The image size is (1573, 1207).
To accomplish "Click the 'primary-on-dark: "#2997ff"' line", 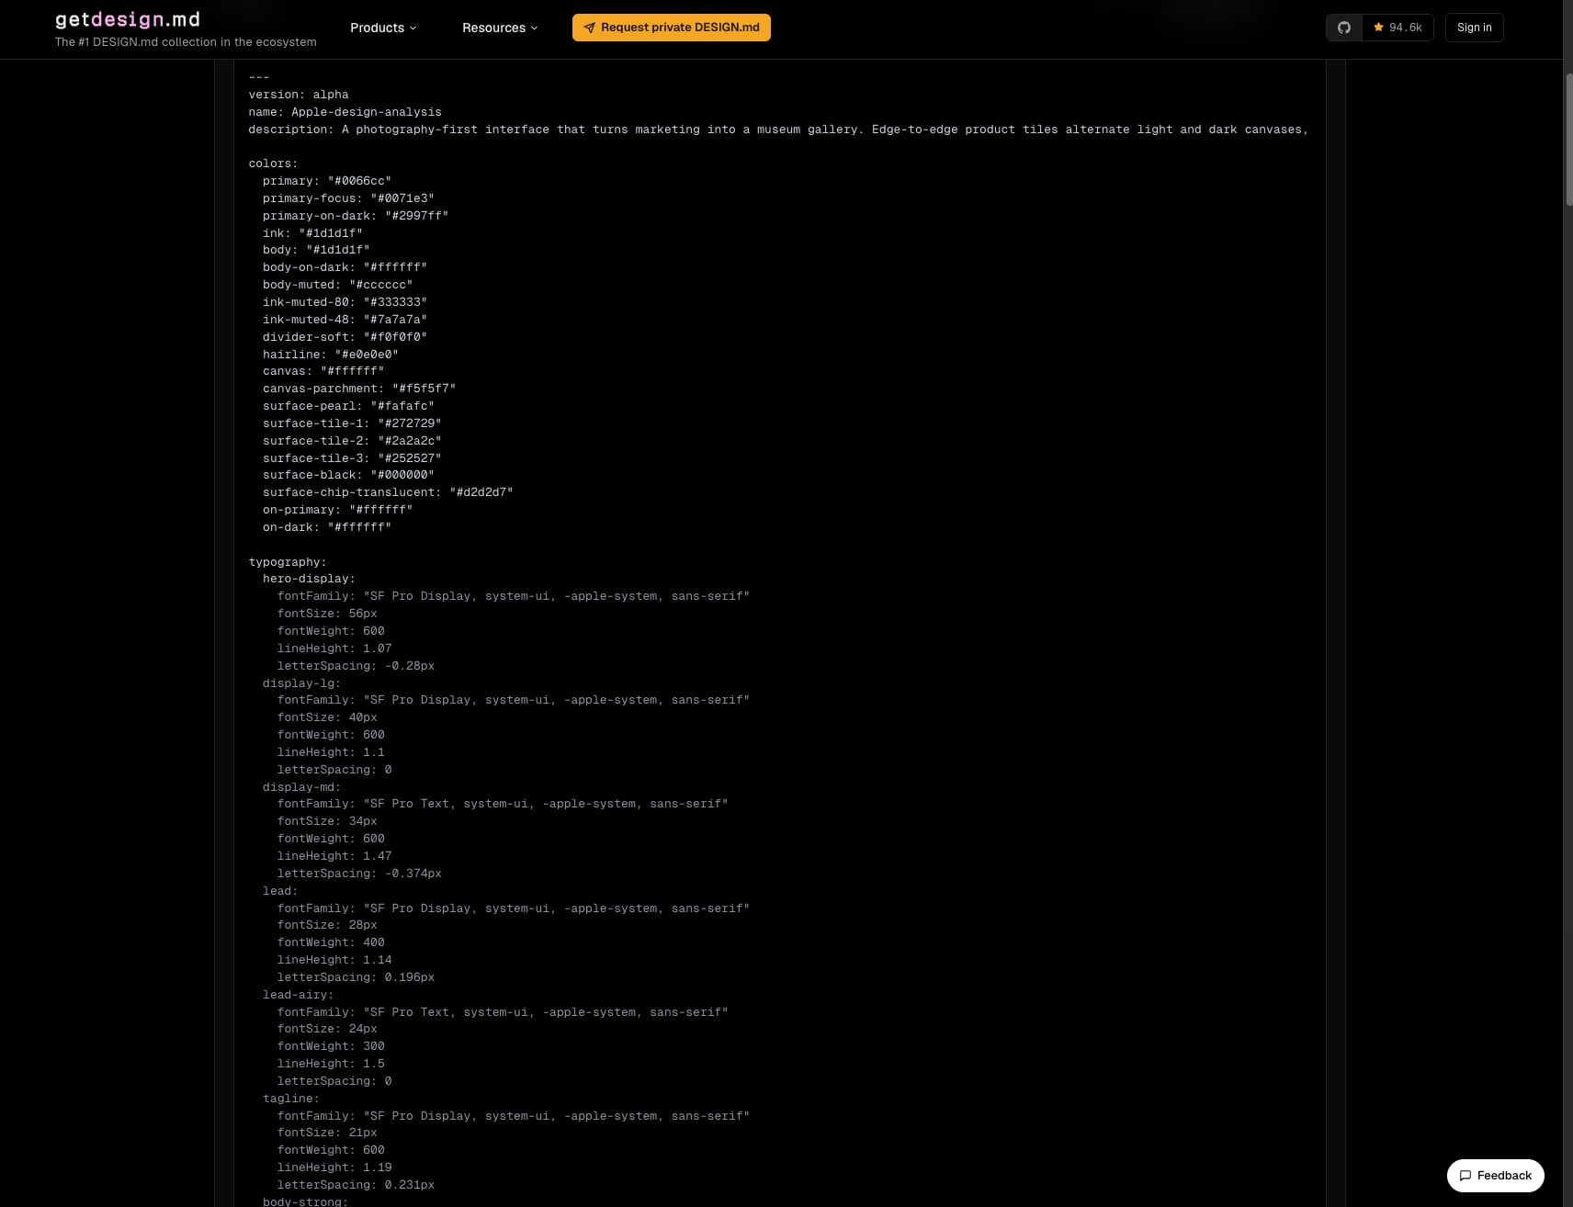I will pyautogui.click(x=356, y=216).
